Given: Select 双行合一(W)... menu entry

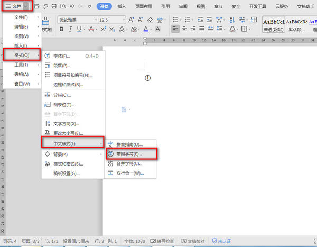Looking at the screenshot, I should pyautogui.click(x=130, y=173).
